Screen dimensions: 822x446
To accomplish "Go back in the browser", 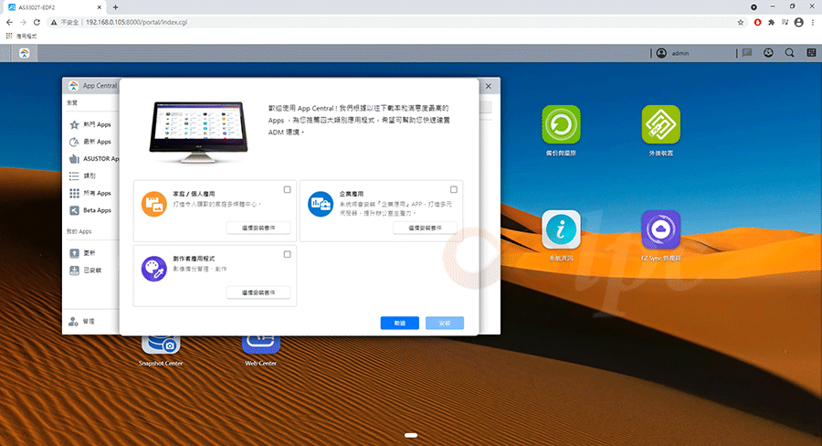I will (x=9, y=22).
